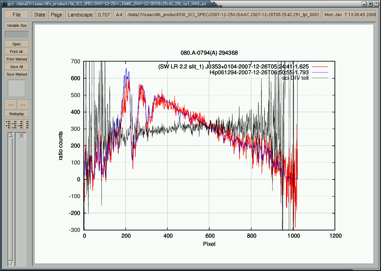
Task: Click the scroll-down arrow on the page list
Action: [x=10, y=263]
